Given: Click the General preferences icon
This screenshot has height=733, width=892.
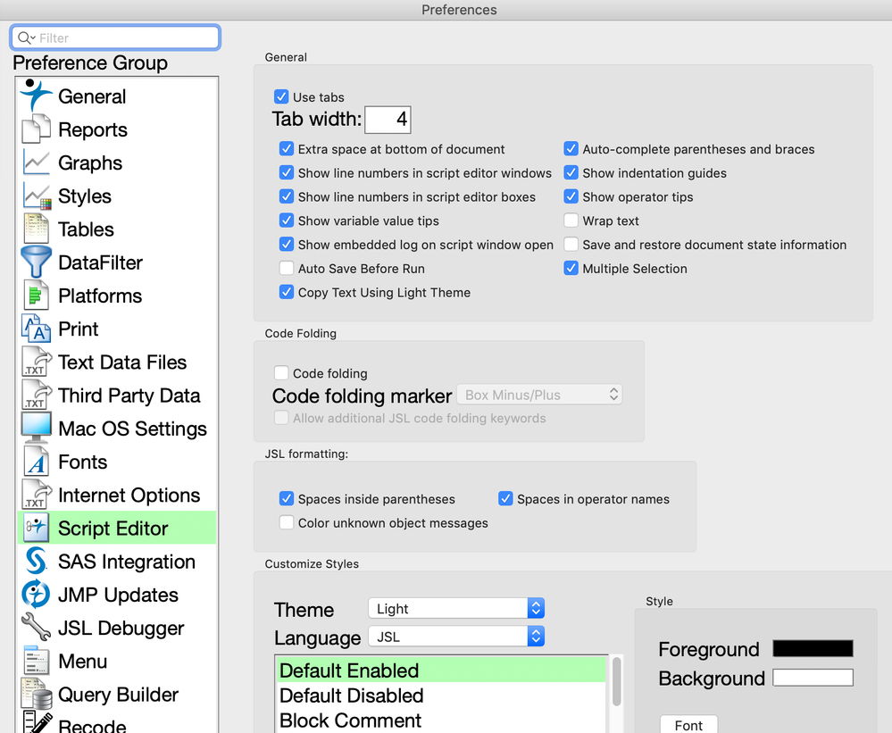Looking at the screenshot, I should (36, 96).
